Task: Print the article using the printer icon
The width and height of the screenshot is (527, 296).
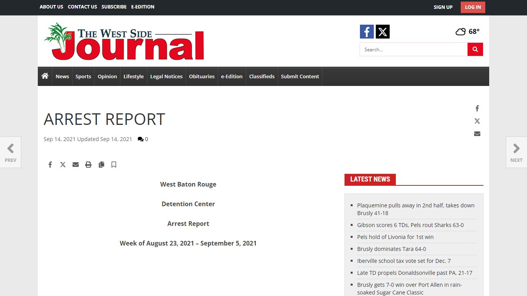Action: pos(88,165)
